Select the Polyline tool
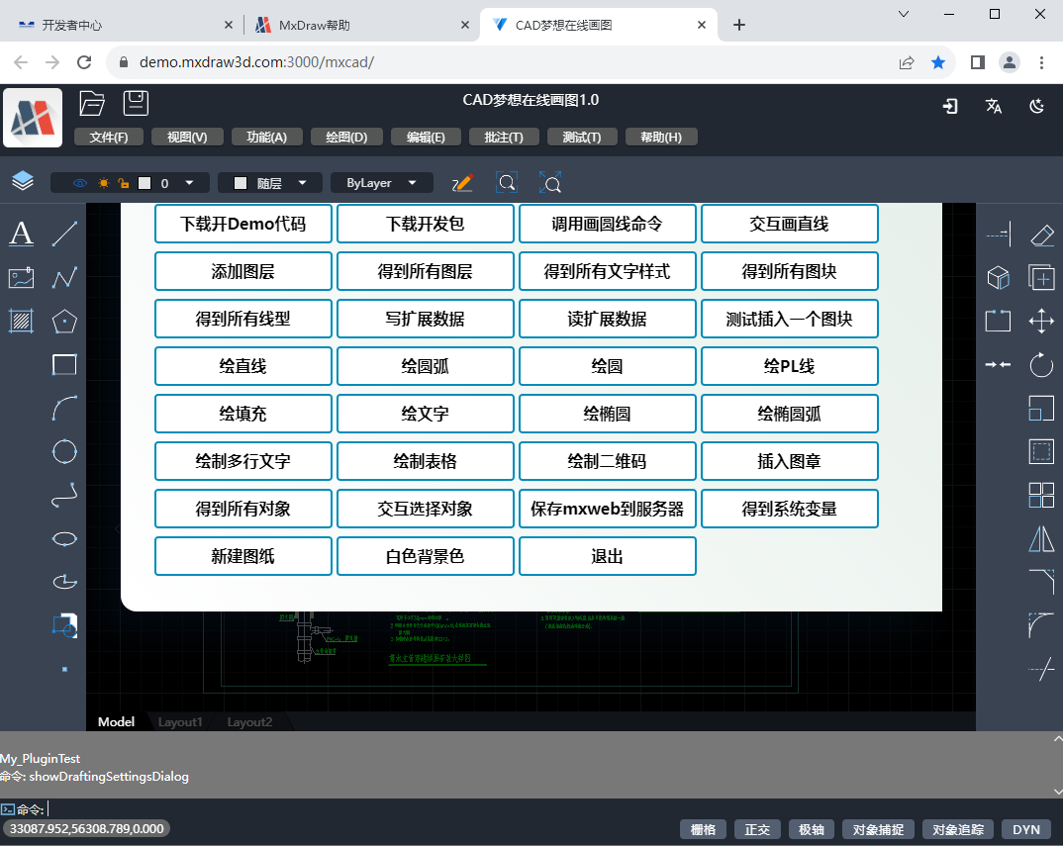The image size is (1063, 846). [64, 278]
